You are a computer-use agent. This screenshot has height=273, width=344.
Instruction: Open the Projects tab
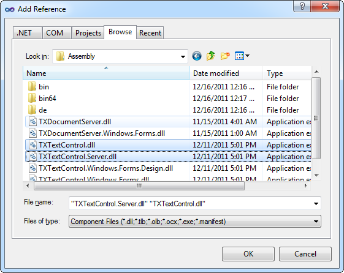click(x=88, y=33)
